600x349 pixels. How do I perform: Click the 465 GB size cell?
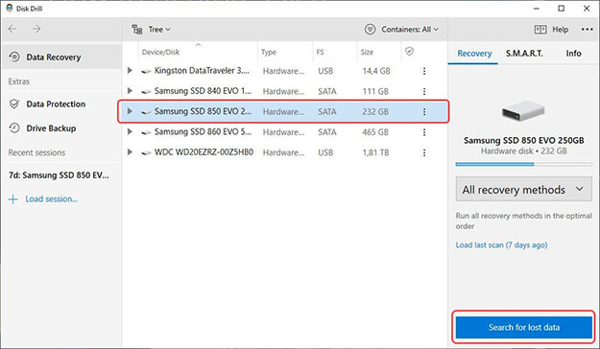375,132
